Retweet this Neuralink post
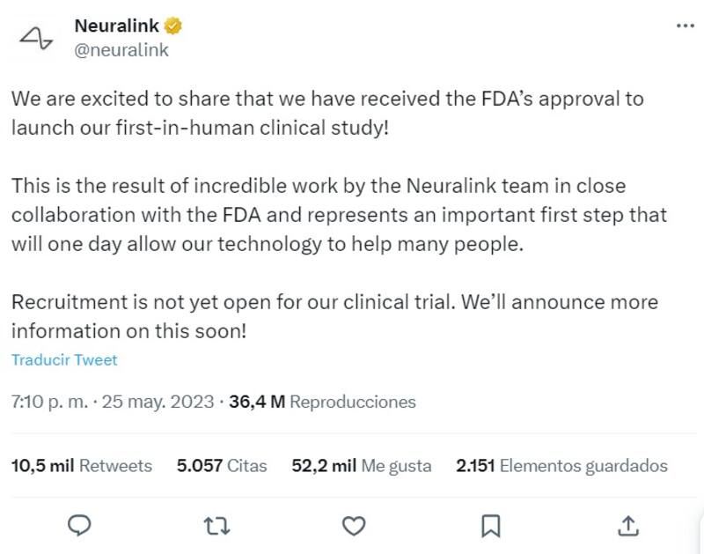 point(216,526)
